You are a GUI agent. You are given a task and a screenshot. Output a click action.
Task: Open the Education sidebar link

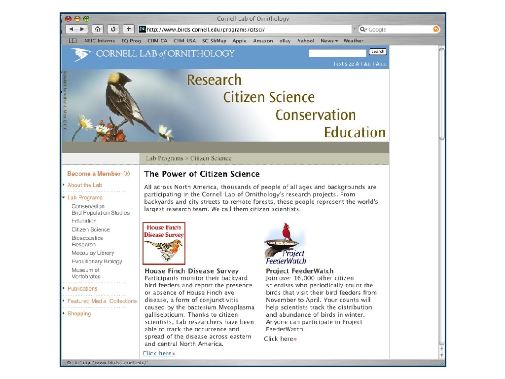click(x=84, y=221)
